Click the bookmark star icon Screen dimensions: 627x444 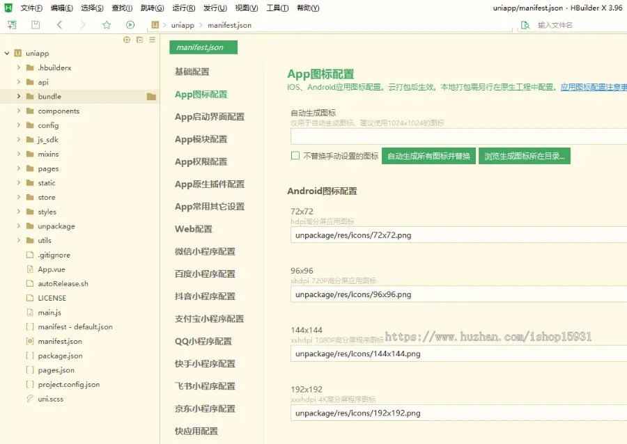(x=107, y=25)
